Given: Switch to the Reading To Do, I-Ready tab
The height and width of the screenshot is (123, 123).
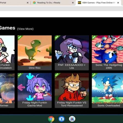Looking at the screenshot, I should click(53, 3).
